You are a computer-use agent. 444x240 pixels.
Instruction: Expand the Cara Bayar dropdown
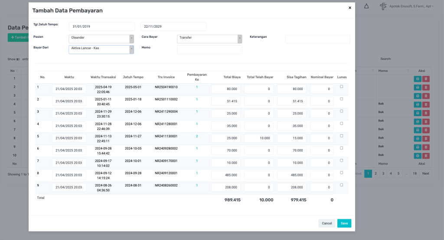point(209,39)
